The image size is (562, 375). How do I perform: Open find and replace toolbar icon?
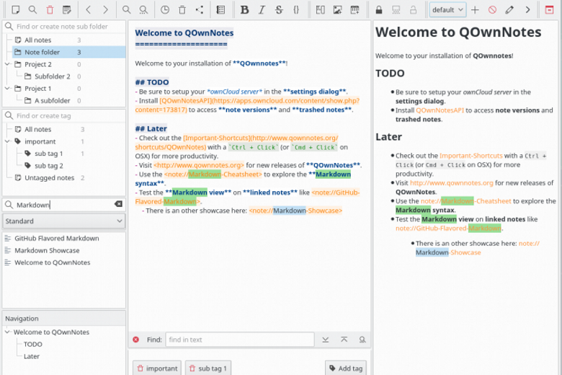(x=143, y=9)
